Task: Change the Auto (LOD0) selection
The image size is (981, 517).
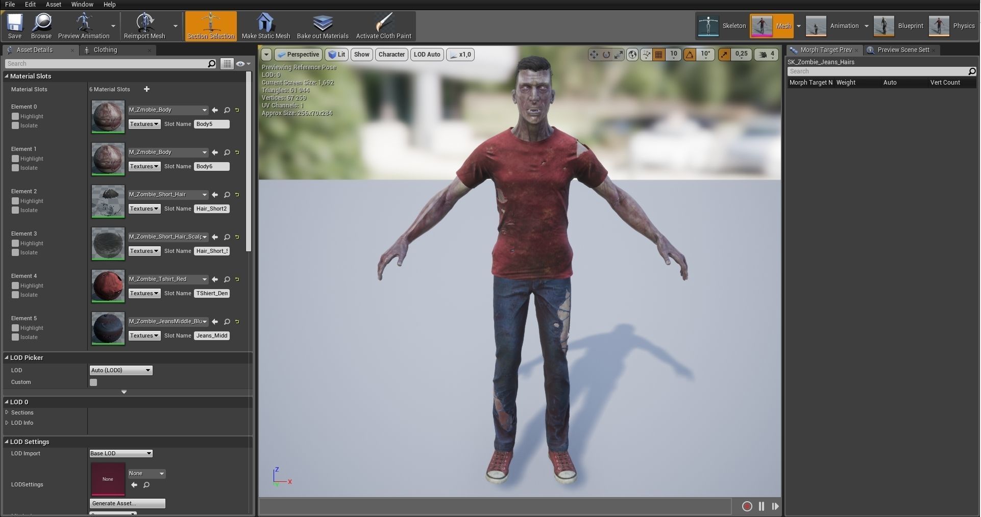Action: click(x=120, y=370)
